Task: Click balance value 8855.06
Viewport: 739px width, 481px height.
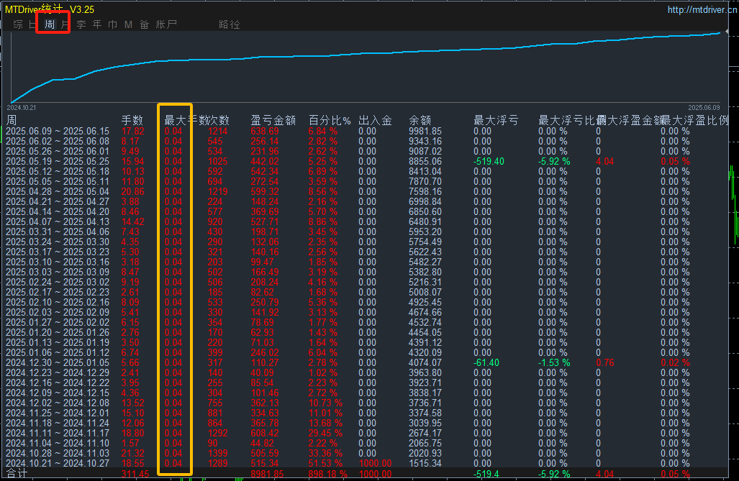Action: pos(425,162)
